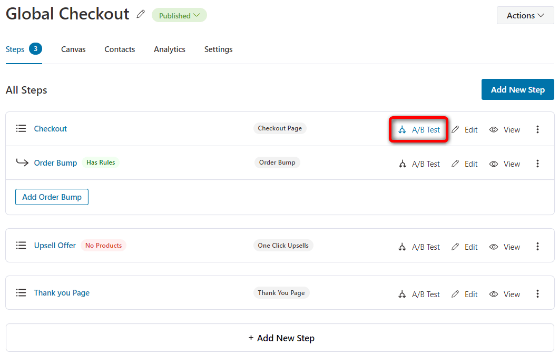Click the steps count badge showing 3
This screenshot has width=559, height=356.
[36, 49]
